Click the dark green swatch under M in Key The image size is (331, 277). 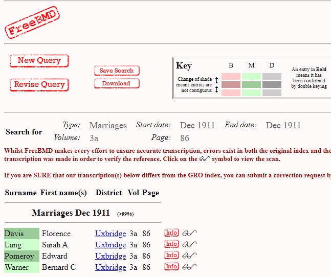tap(251, 84)
